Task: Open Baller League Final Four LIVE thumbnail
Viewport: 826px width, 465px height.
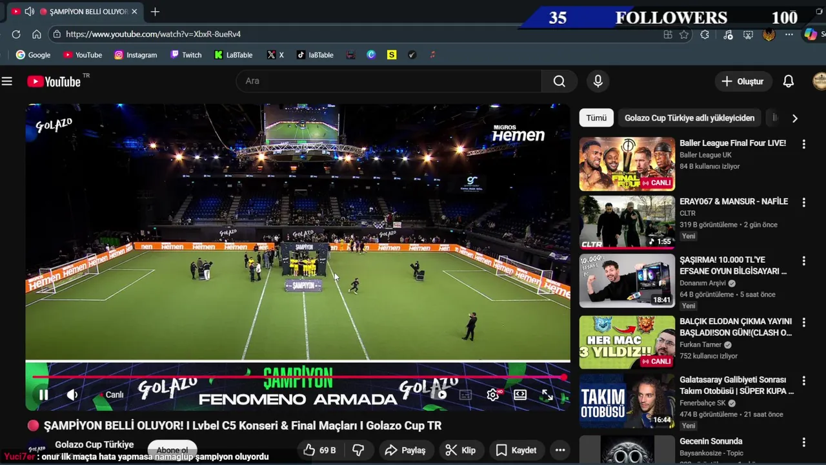Action: tap(627, 164)
